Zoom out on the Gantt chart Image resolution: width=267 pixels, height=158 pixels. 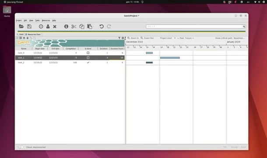coord(147,38)
